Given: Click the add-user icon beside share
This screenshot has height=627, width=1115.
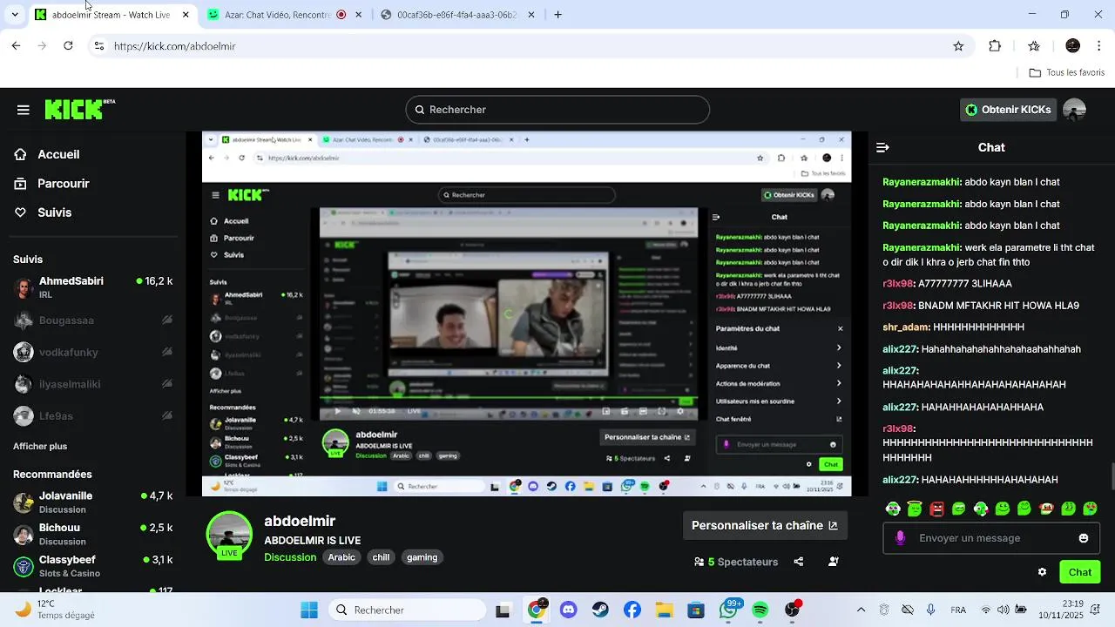Looking at the screenshot, I should pyautogui.click(x=834, y=562).
